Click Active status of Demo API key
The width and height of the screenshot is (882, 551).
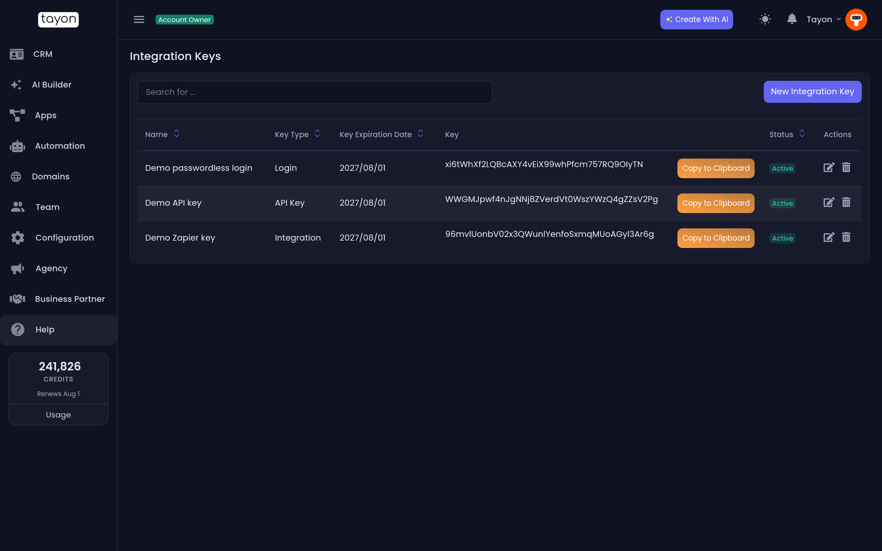tap(782, 203)
